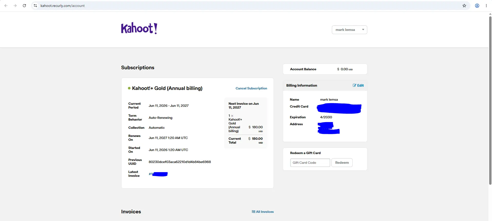Reload the page with the refresh icon
The image size is (492, 221).
point(24,6)
